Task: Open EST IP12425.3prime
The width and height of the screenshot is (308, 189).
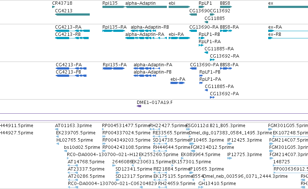Action: 229,144
